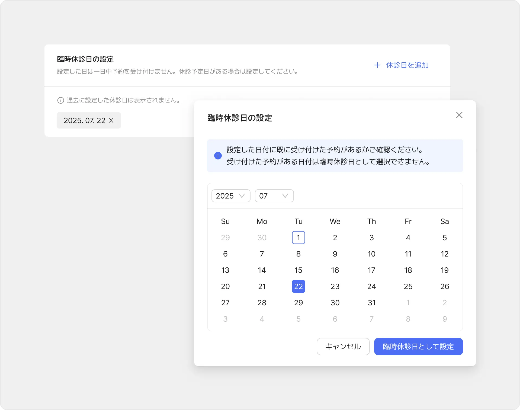This screenshot has height=410, width=520.
Task: Choose date 13 in the calendar
Action: pos(225,270)
